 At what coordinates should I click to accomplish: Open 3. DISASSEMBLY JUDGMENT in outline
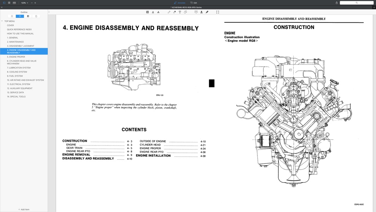click(x=21, y=46)
